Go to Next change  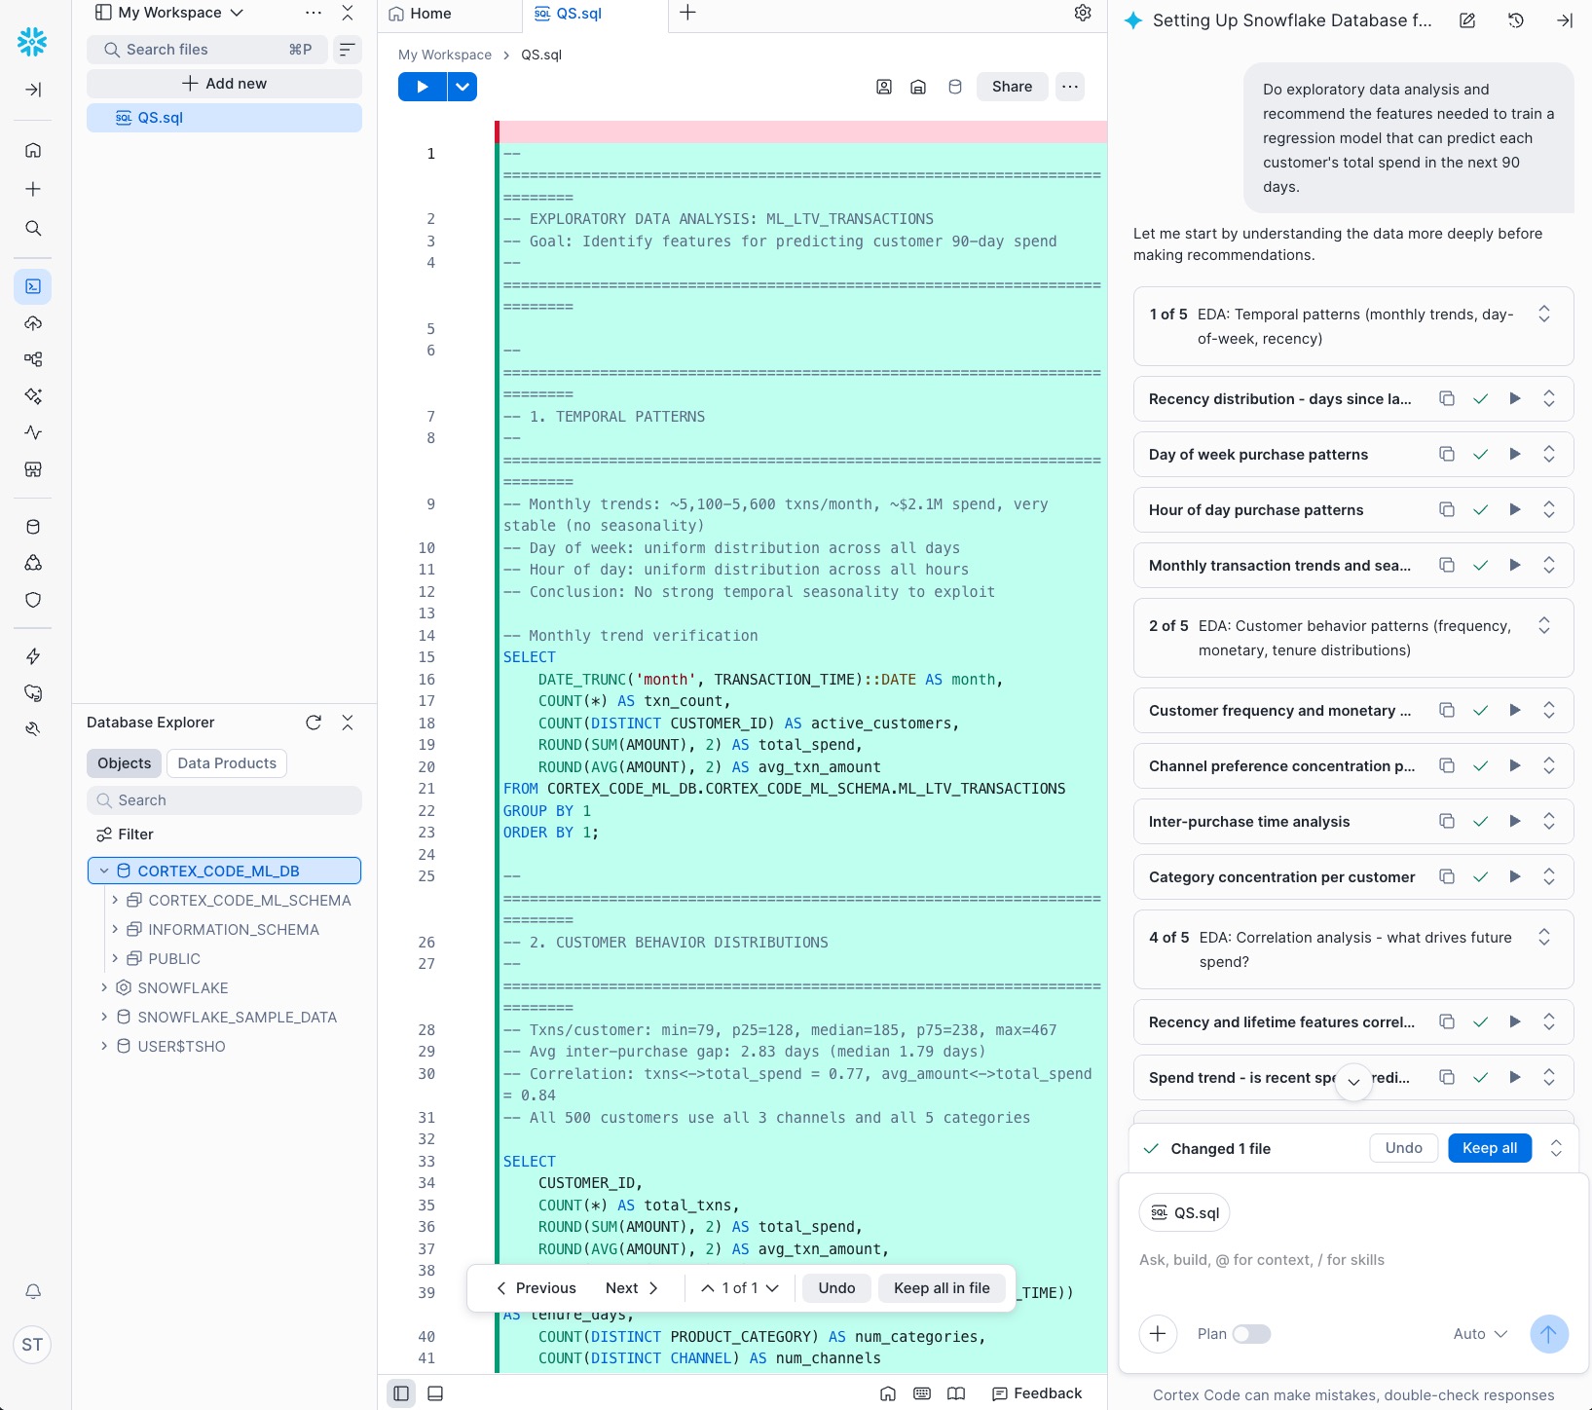coord(632,1288)
